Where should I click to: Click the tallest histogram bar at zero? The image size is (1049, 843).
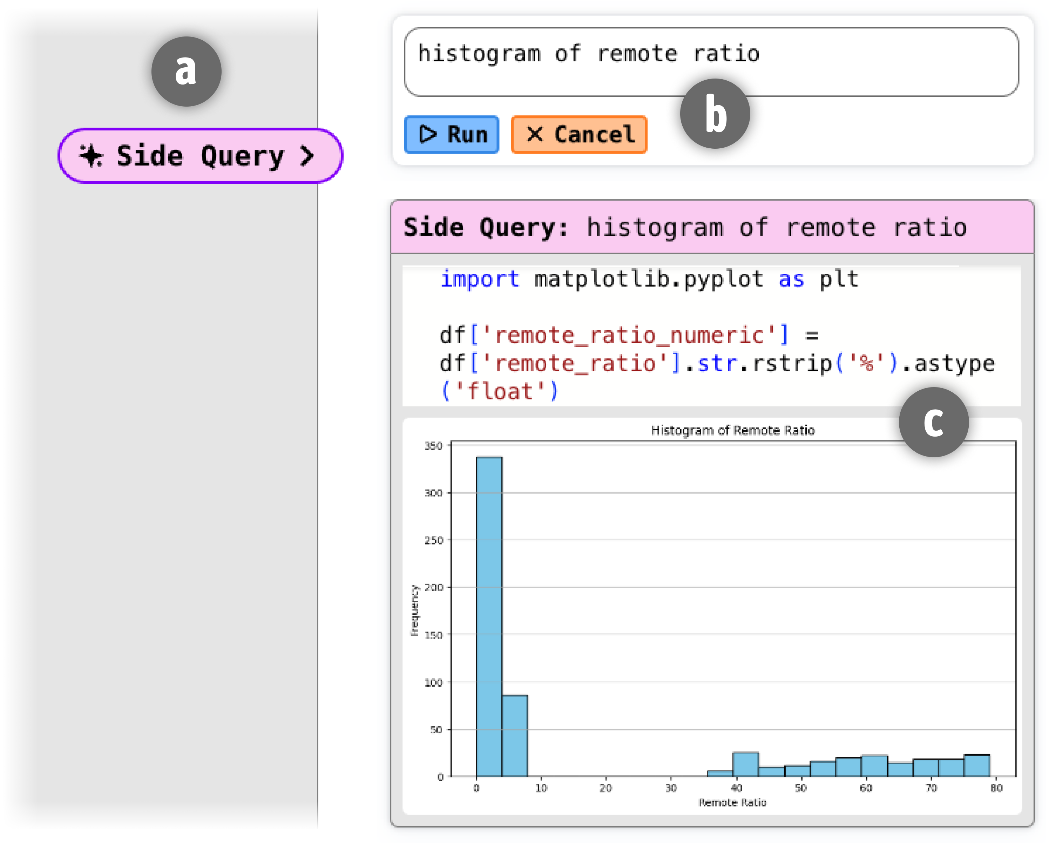pos(489,616)
